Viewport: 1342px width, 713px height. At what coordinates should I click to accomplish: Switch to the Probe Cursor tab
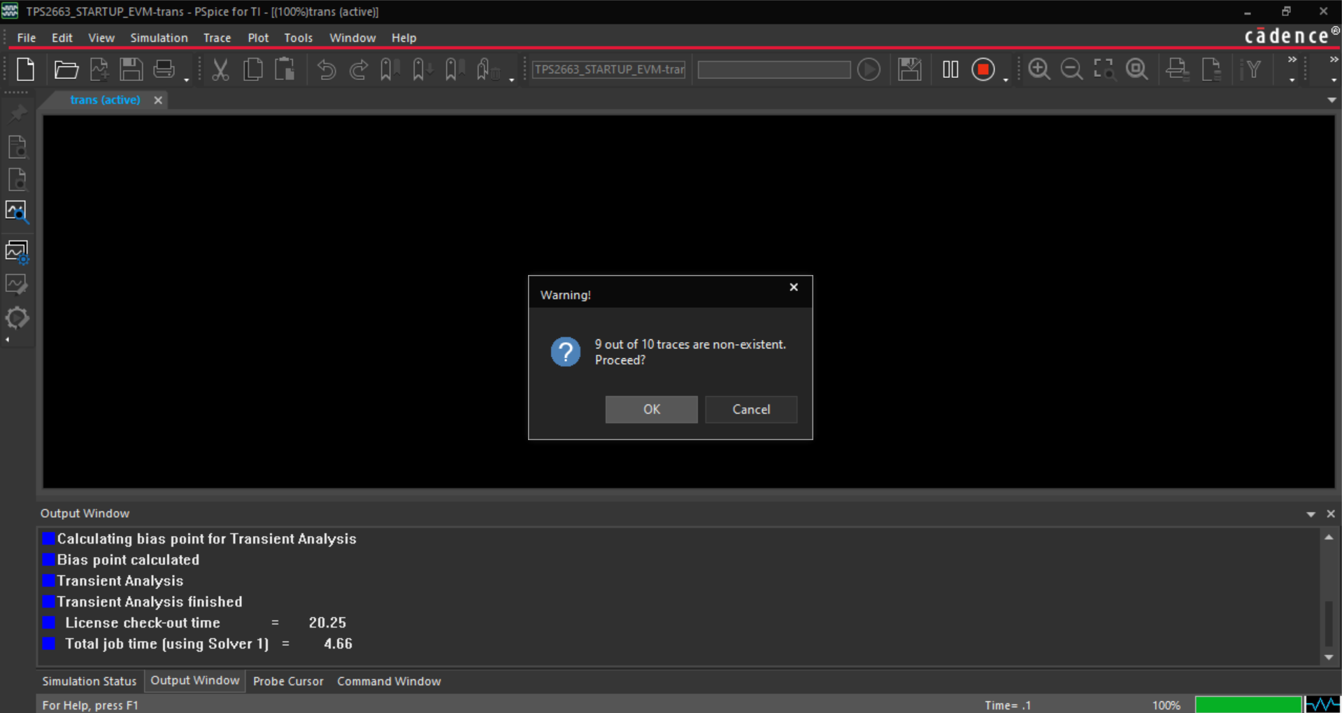click(x=288, y=681)
